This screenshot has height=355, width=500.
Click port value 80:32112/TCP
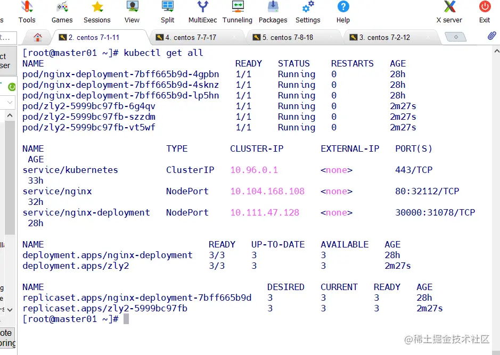click(427, 191)
